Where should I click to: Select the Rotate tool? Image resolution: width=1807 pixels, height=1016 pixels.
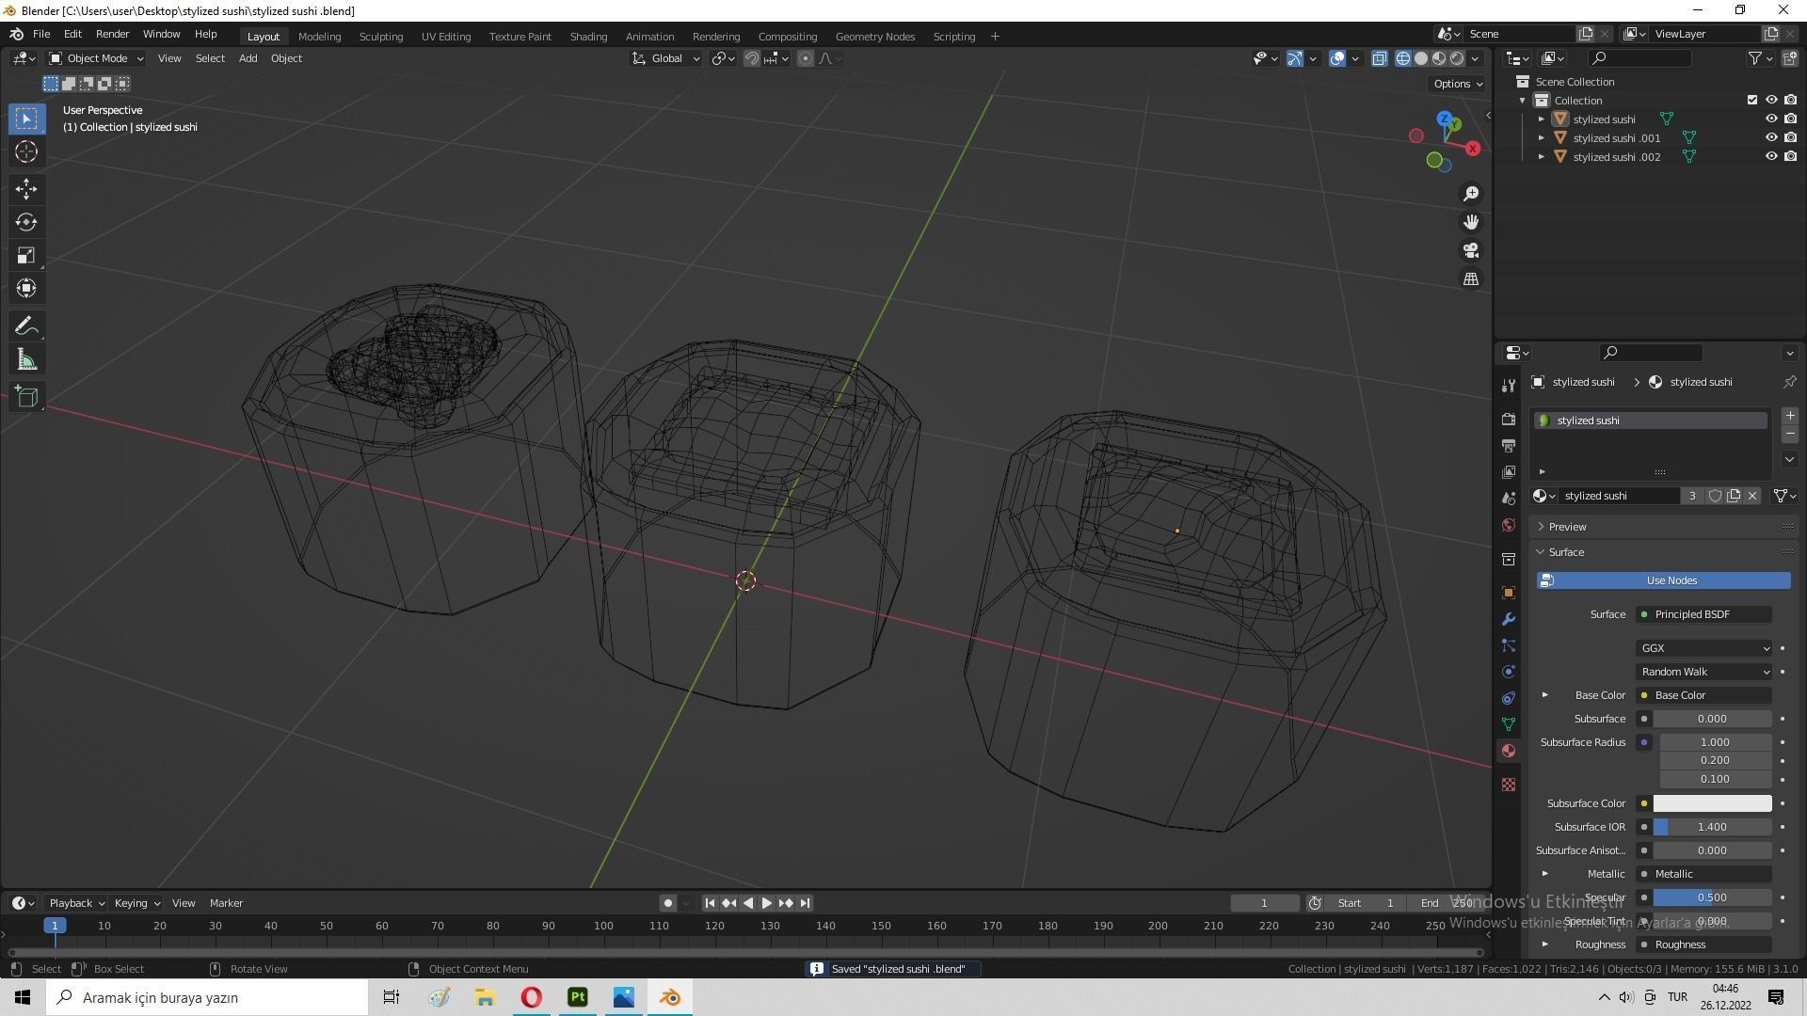coord(26,222)
